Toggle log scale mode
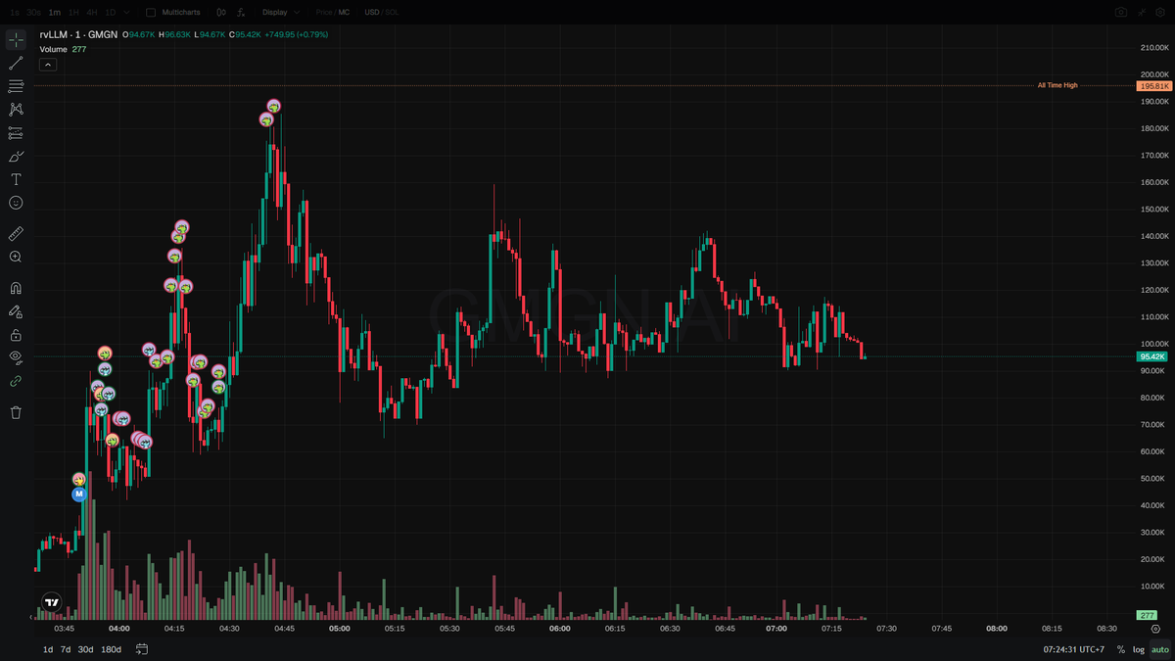Viewport: 1175px width, 661px height. coord(1139,649)
